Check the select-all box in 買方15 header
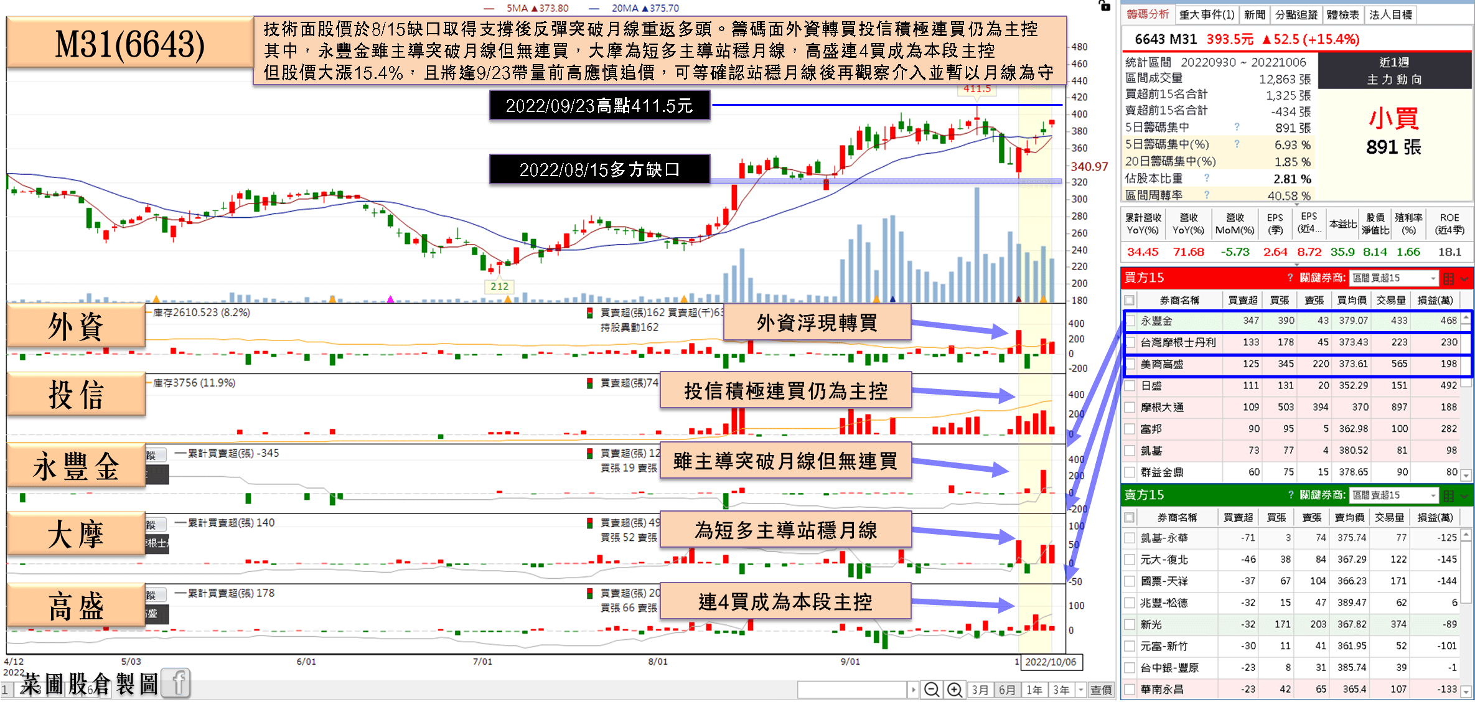Screen dimensions: 1475x717 tap(1130, 300)
